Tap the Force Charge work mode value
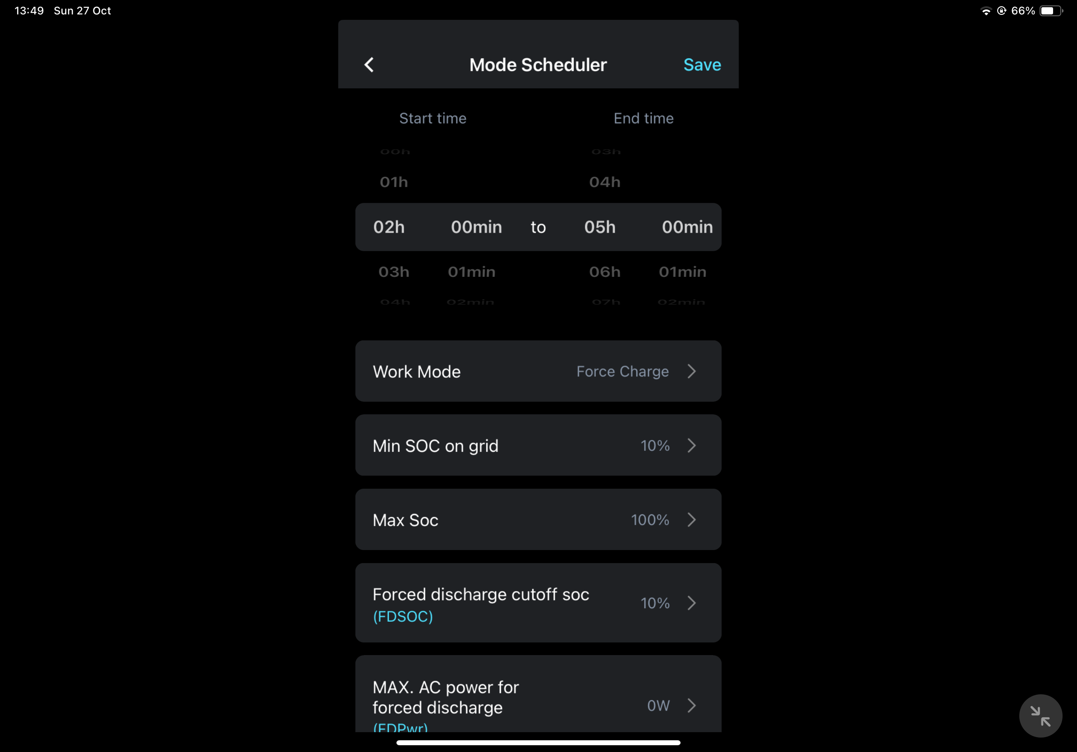 click(x=622, y=371)
